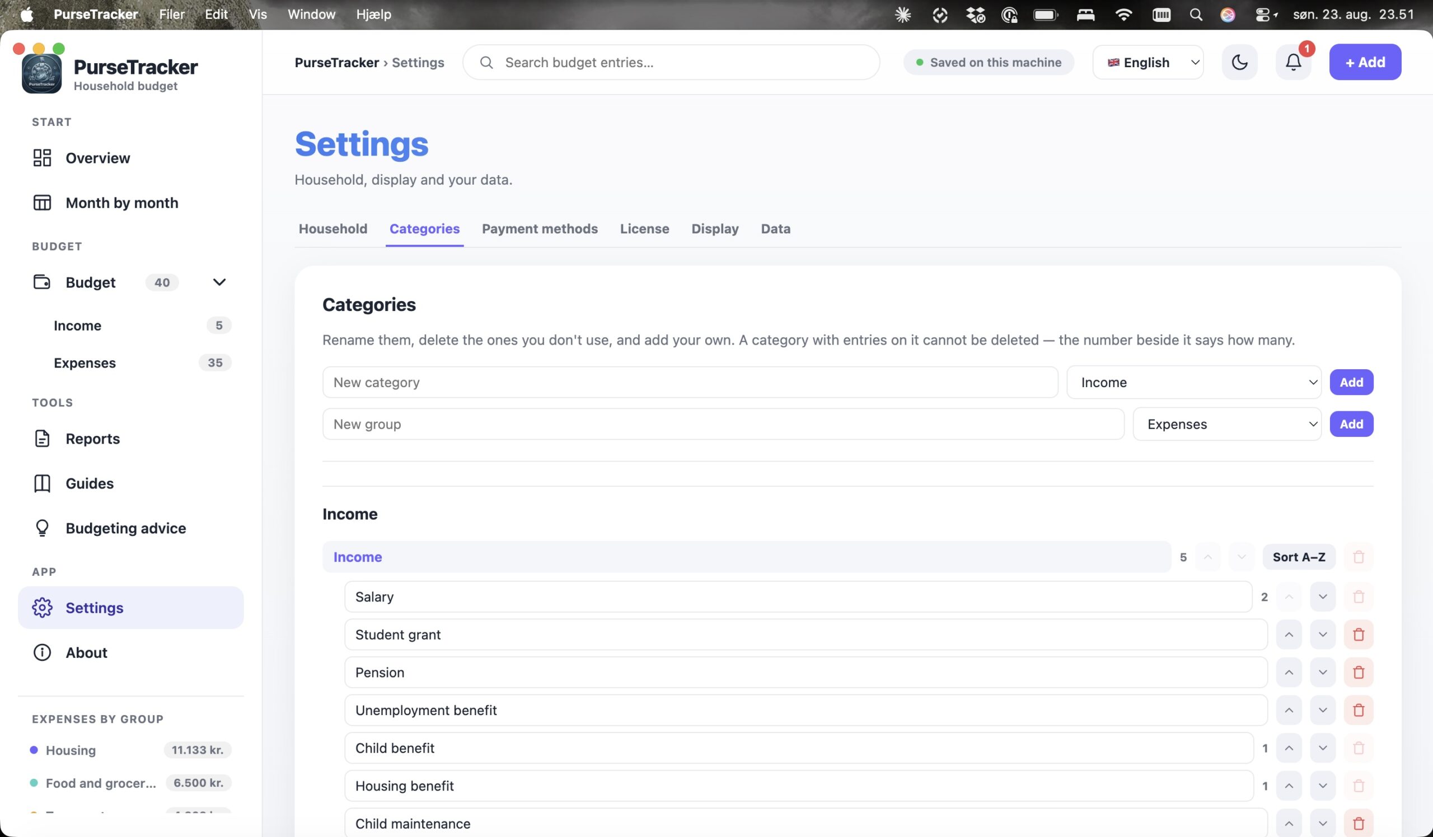Open Budgeting advice

coord(131,529)
